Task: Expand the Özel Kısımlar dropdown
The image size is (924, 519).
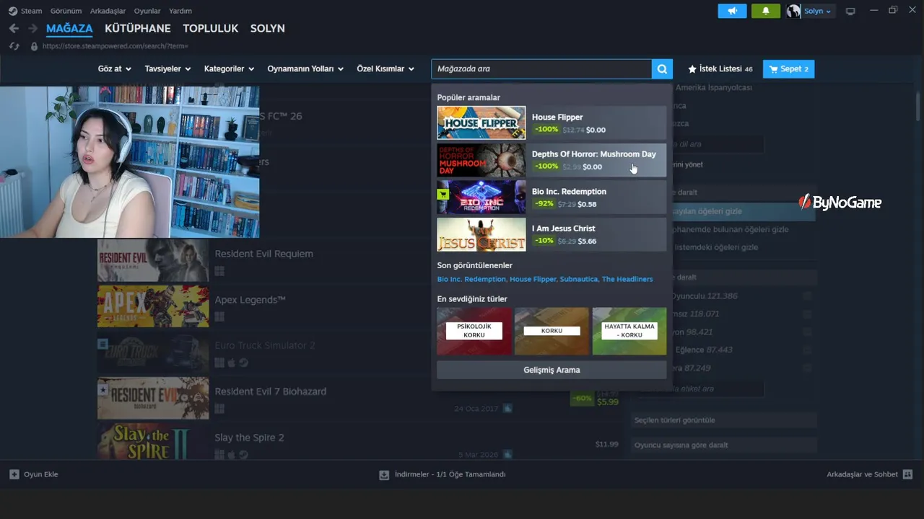Action: [x=385, y=69]
